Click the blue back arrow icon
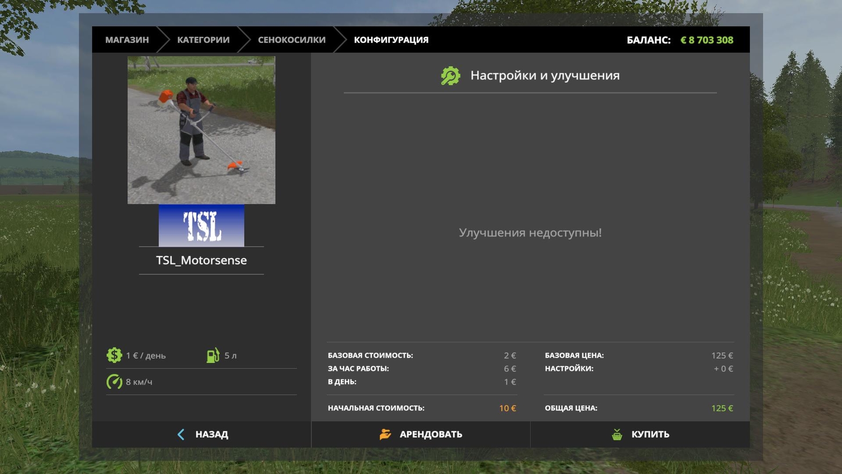Viewport: 842px width, 474px height. (x=181, y=434)
